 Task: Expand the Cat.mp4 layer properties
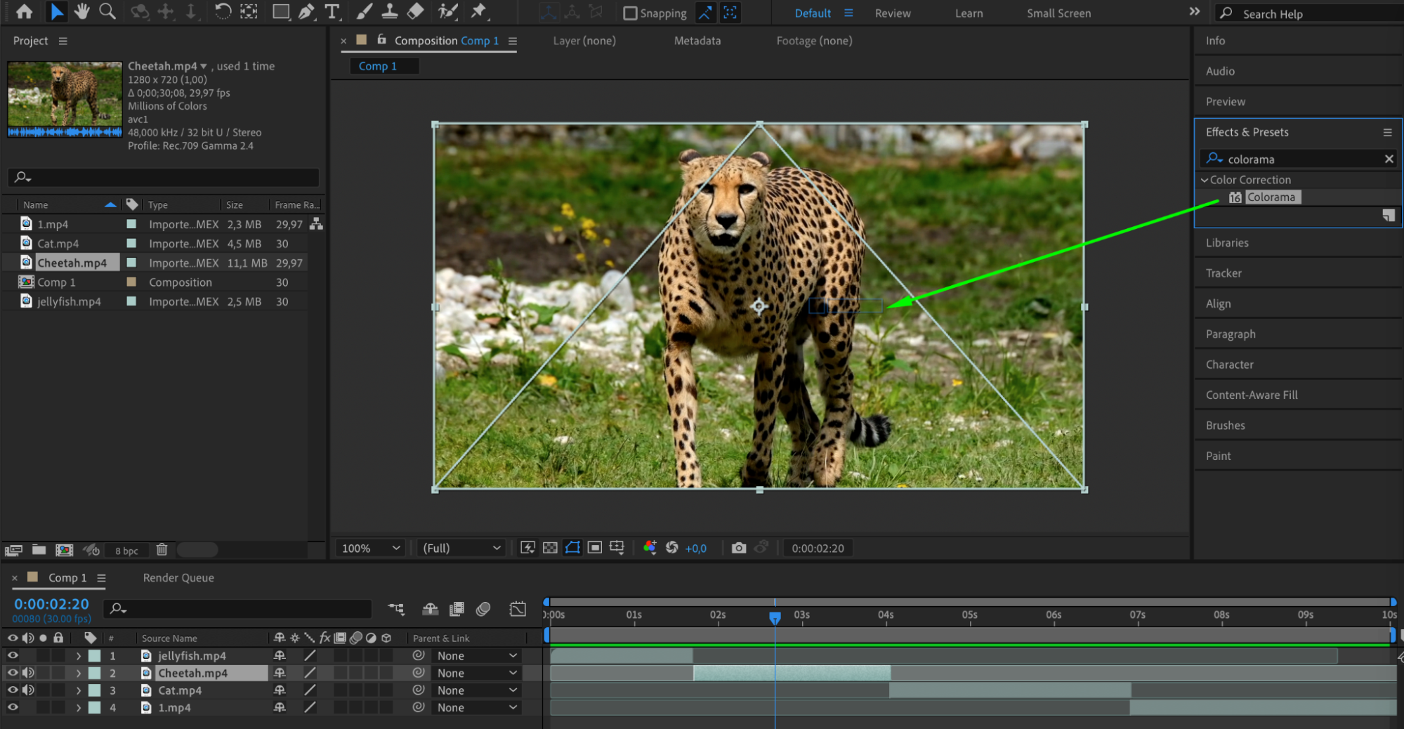[x=79, y=690]
